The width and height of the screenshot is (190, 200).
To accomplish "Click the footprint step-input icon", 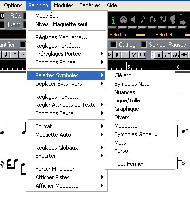I will click(173, 20).
